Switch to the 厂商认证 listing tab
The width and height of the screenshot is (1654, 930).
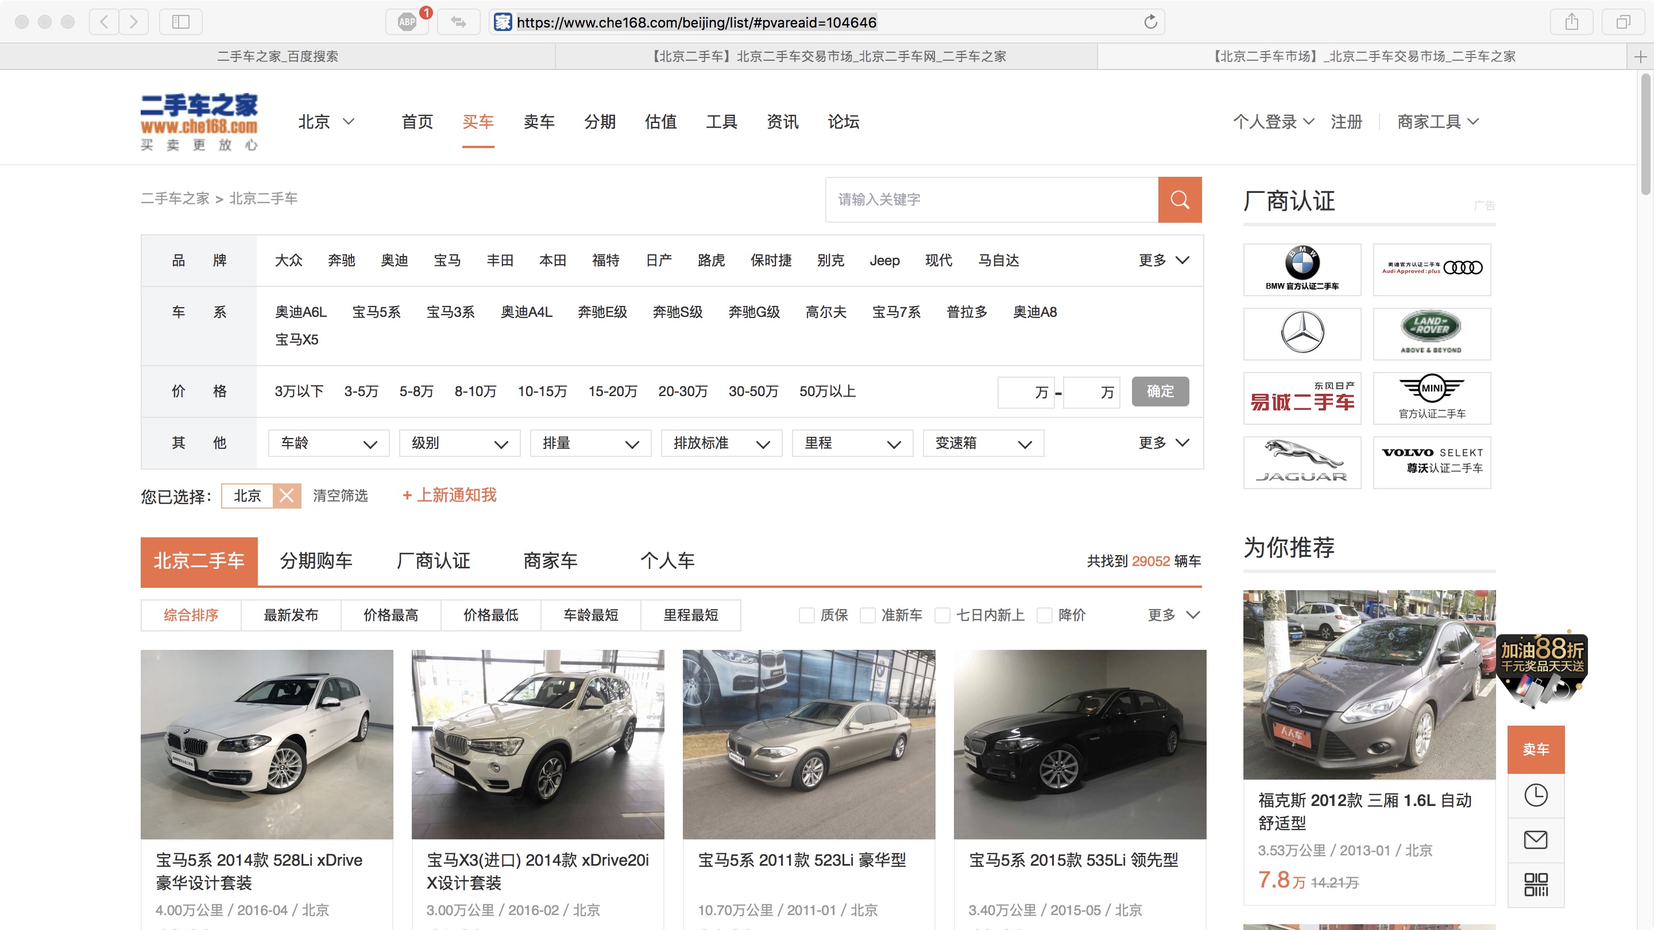click(434, 561)
